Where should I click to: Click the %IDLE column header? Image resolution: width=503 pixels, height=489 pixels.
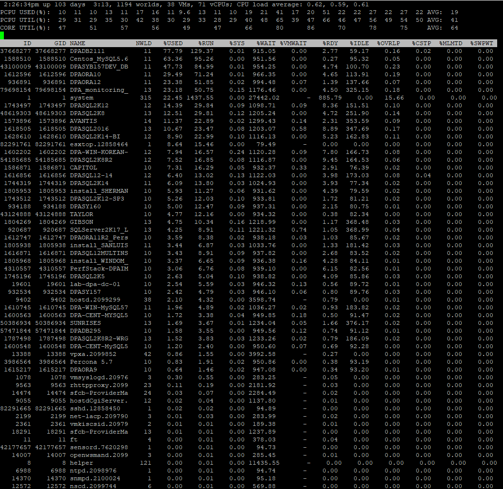pyautogui.click(x=359, y=43)
